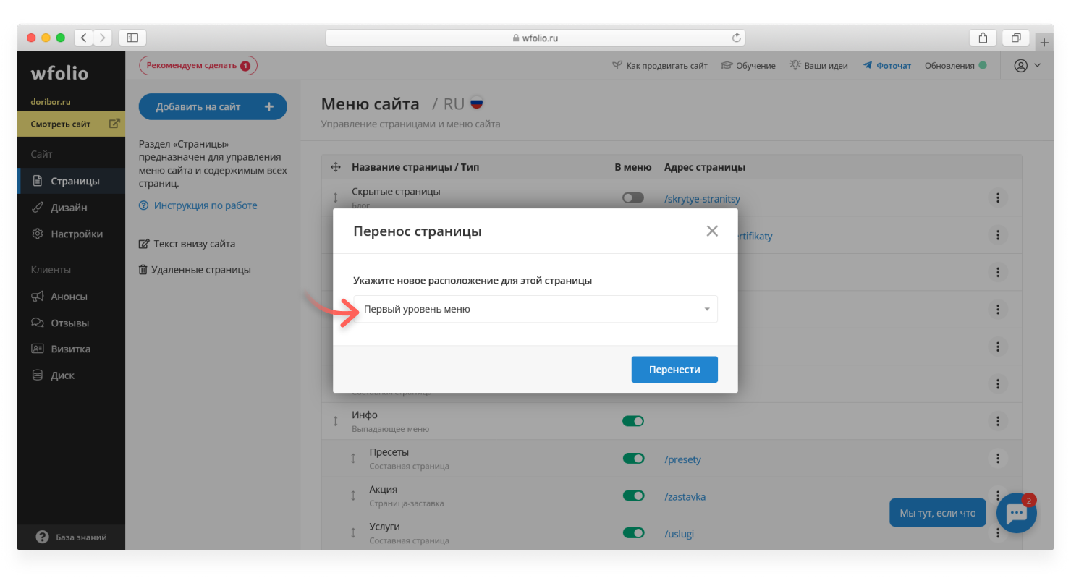
Task: Click the Пресеты page name
Action: coord(389,452)
